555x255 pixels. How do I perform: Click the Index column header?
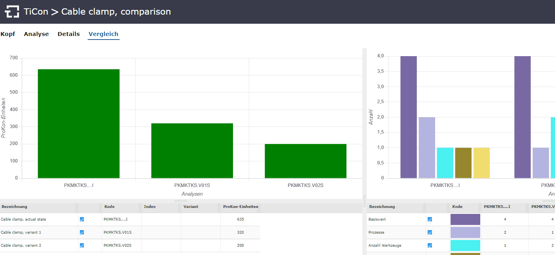pyautogui.click(x=150, y=207)
